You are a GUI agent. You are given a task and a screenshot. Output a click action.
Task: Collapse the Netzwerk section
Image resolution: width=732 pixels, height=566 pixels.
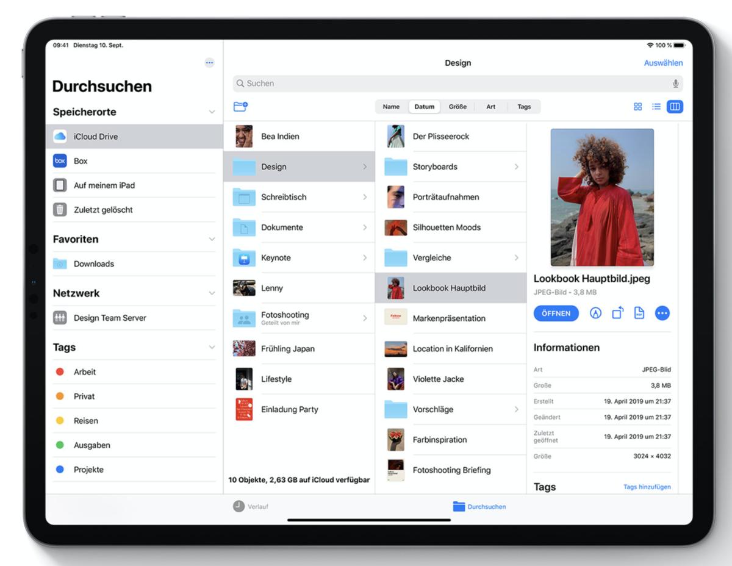[212, 293]
